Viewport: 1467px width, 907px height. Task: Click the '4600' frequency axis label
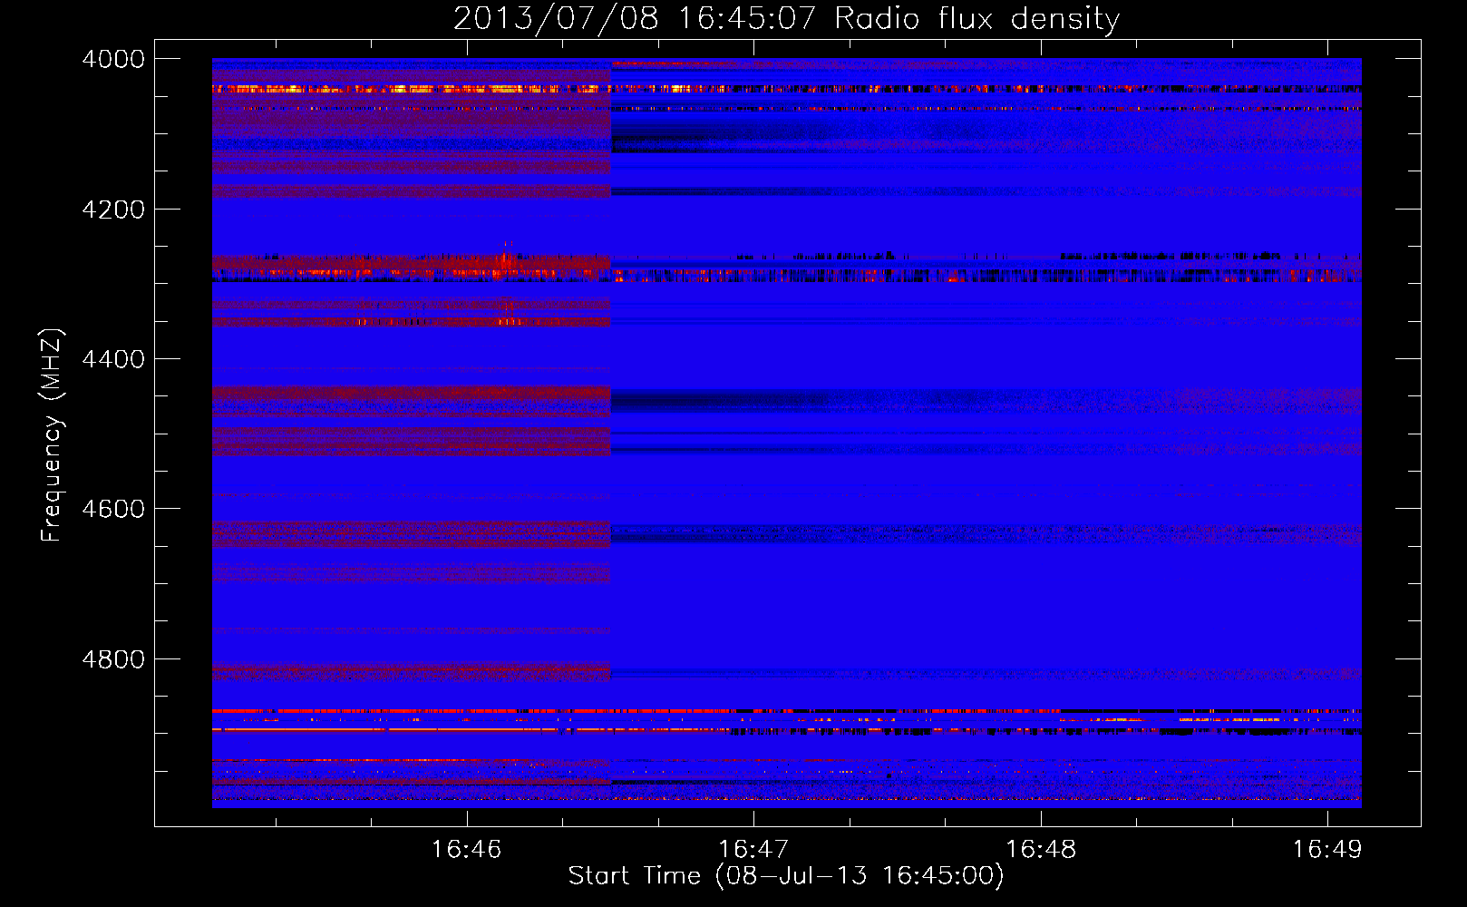point(113,509)
